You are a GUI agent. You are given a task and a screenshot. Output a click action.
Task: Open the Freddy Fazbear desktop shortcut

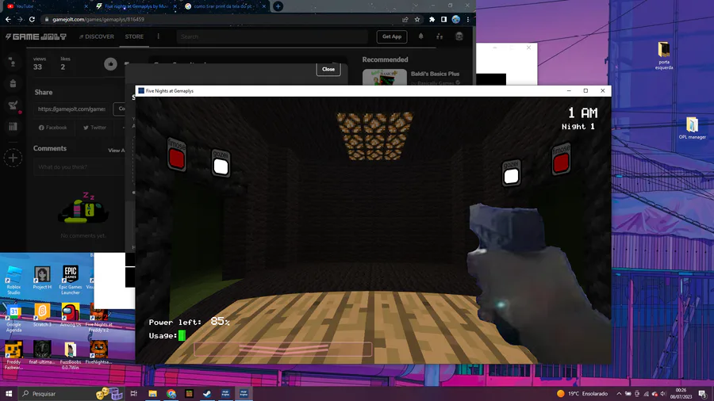[13, 356]
